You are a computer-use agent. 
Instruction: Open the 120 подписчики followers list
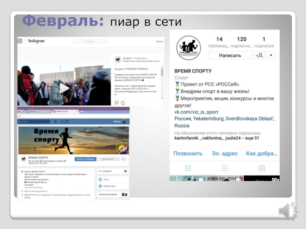coord(242,42)
